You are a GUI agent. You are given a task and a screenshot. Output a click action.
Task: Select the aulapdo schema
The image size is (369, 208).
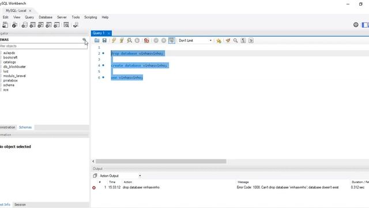pos(9,53)
